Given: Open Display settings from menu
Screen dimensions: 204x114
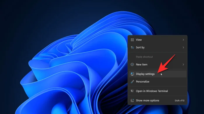Looking at the screenshot, I should (158, 74).
